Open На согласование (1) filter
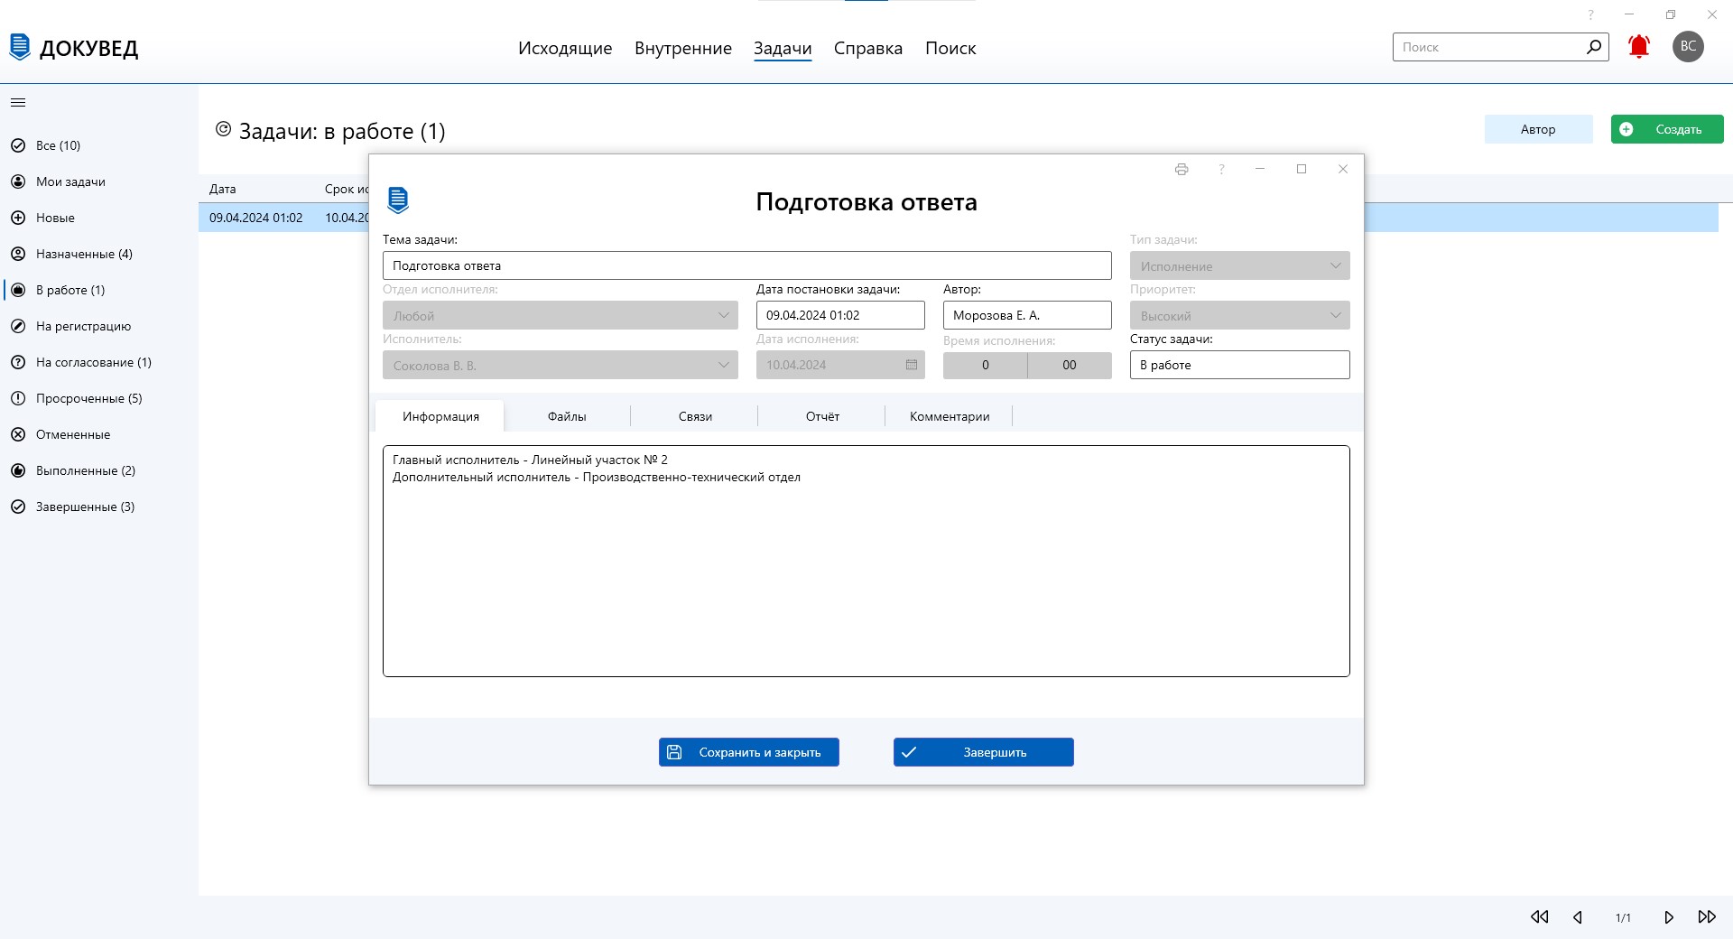 93,362
